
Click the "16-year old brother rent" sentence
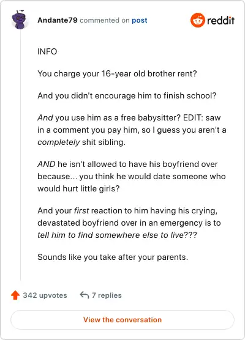[x=117, y=74]
